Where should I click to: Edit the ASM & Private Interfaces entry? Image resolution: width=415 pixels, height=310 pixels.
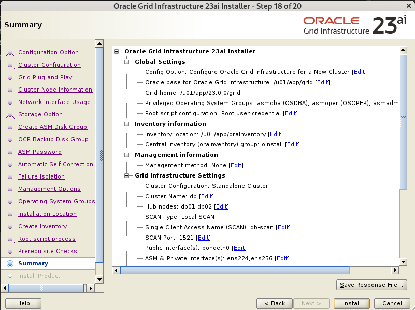tap(282, 258)
